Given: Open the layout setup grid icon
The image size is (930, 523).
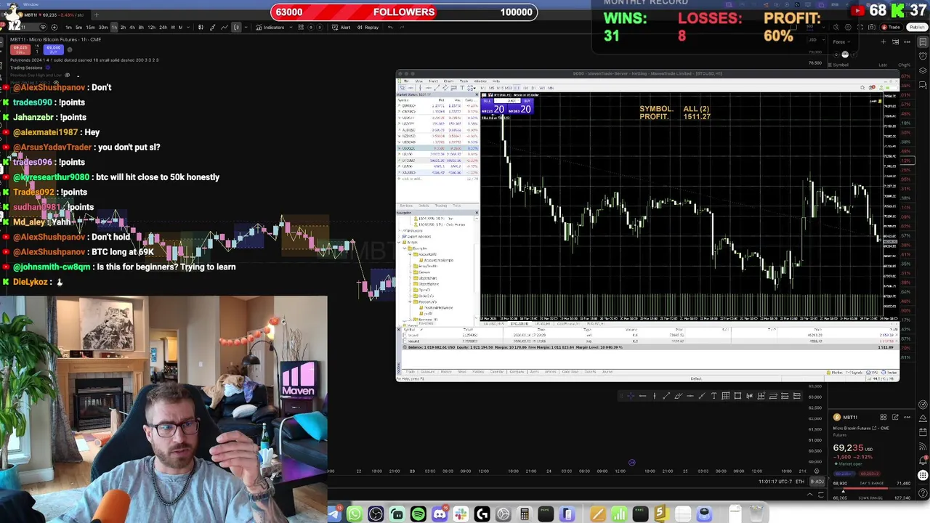Looking at the screenshot, I should tap(301, 27).
